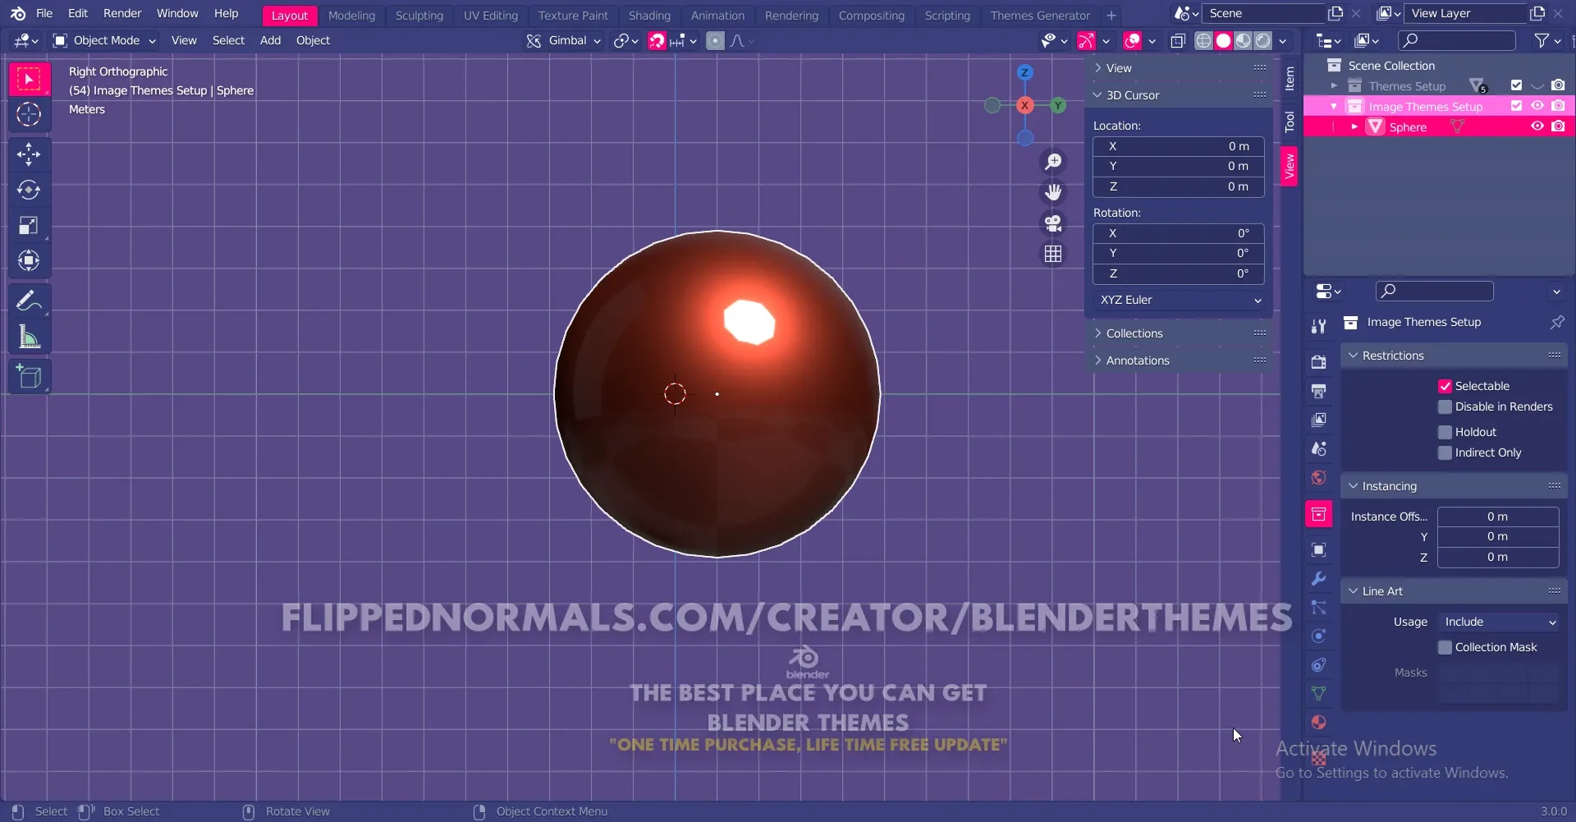The height and width of the screenshot is (822, 1576).
Task: Toggle snapping magnet icon
Action: point(657,41)
